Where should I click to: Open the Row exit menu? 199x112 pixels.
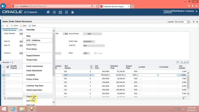pyautogui.click(x=23, y=26)
